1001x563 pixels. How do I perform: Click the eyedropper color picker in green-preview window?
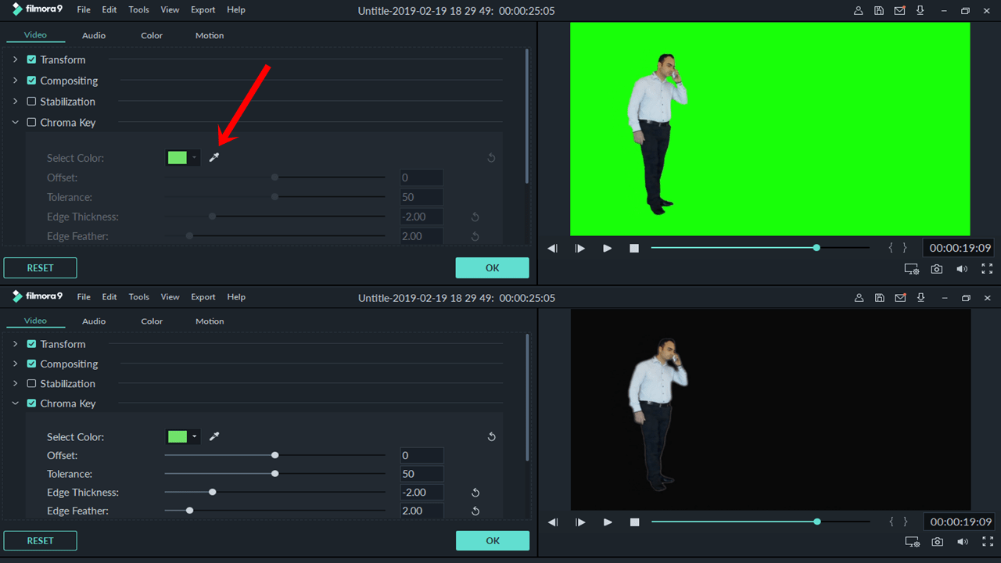pos(214,158)
